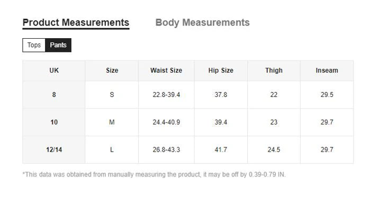The image size is (388, 212).
Task: Show the Tops size chart
Action: (x=34, y=45)
